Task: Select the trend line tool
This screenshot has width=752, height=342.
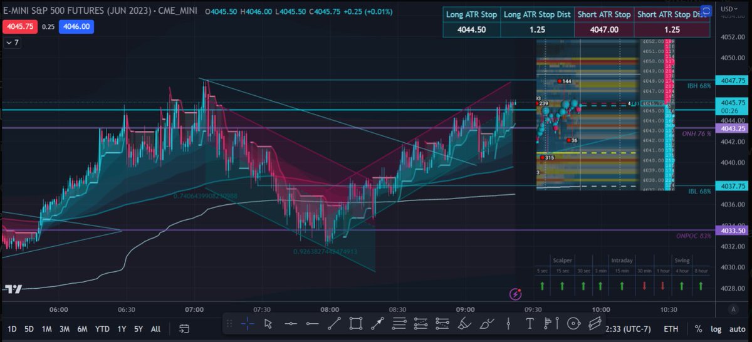Action: (x=333, y=323)
